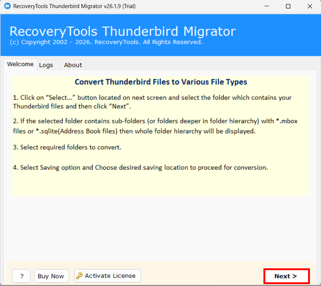The image size is (321, 286).
Task: Click the heading "Convert Thunderbird Files to Various File Types"
Action: click(161, 82)
